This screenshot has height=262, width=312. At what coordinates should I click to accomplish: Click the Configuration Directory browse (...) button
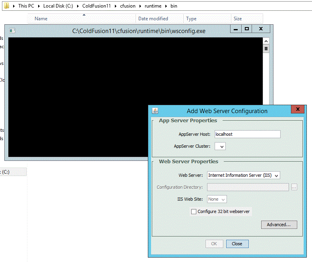point(294,187)
